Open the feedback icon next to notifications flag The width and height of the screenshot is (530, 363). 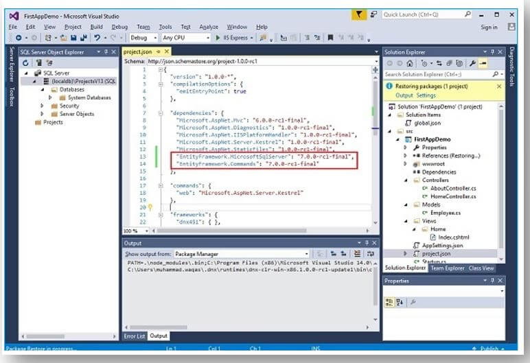373,14
